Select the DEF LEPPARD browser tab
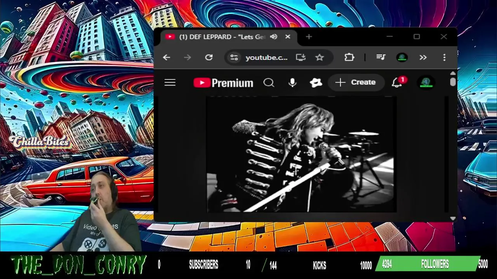 point(229,37)
